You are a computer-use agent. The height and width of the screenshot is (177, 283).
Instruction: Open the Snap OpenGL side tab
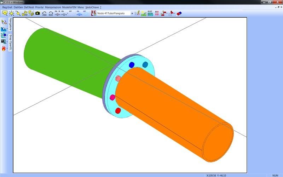pyautogui.click(x=10, y=42)
